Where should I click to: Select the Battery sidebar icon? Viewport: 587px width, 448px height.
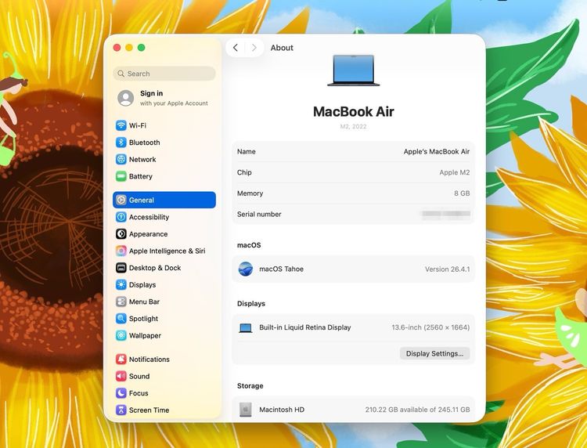pos(121,176)
